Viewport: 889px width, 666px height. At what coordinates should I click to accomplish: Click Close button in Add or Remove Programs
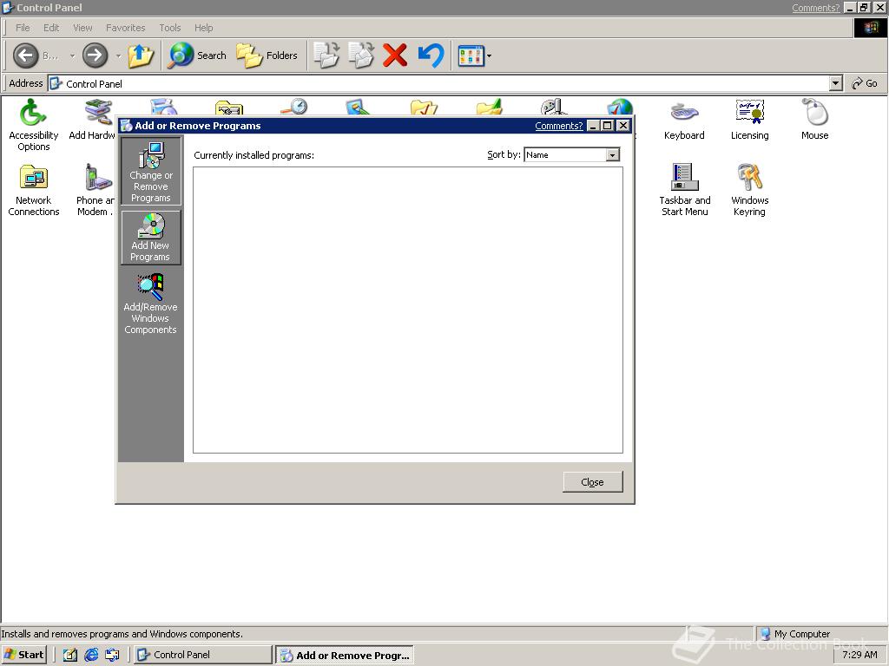coord(592,482)
